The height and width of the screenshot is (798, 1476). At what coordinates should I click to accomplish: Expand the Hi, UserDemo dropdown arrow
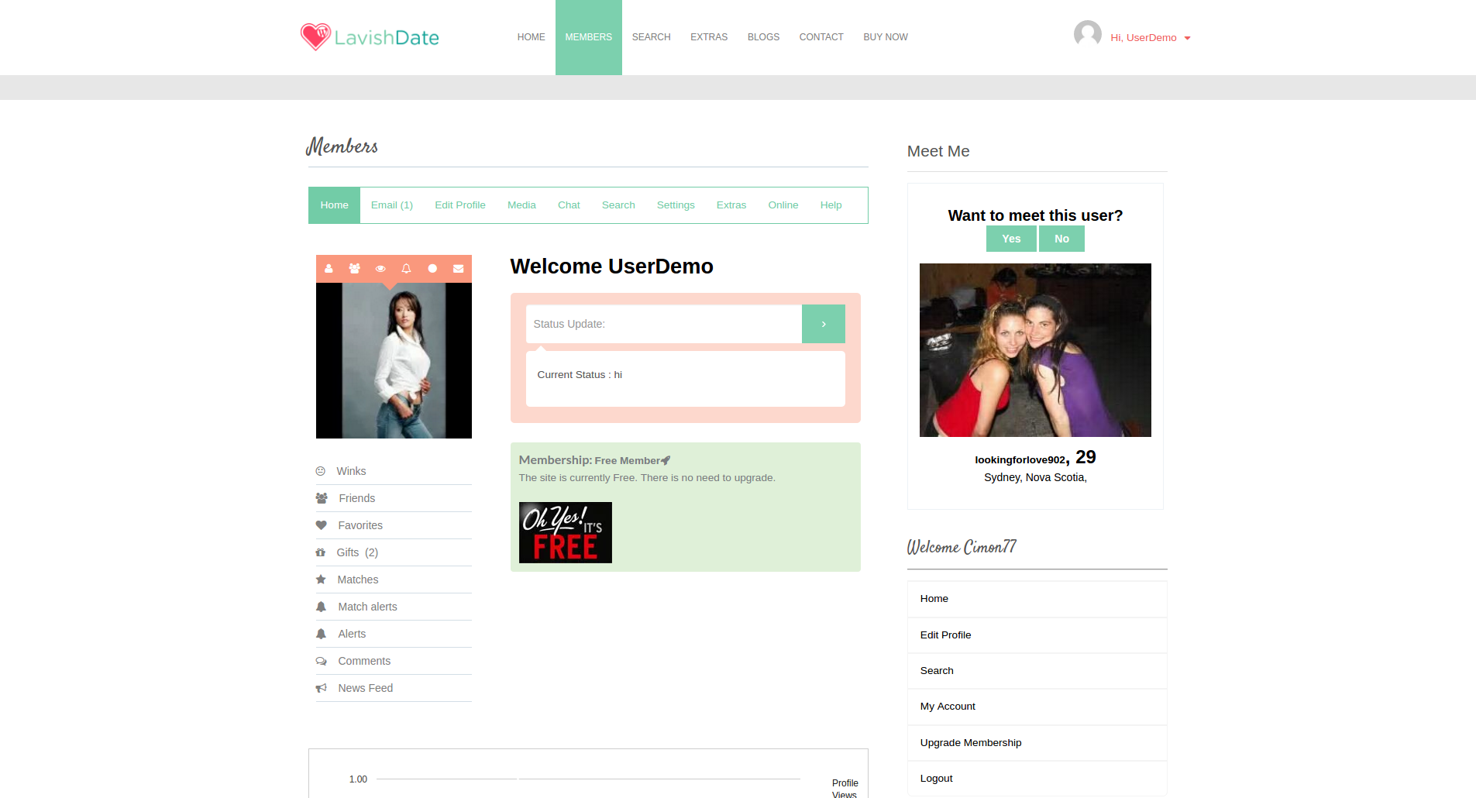tap(1187, 38)
